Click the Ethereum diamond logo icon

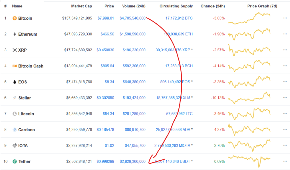point(15,34)
